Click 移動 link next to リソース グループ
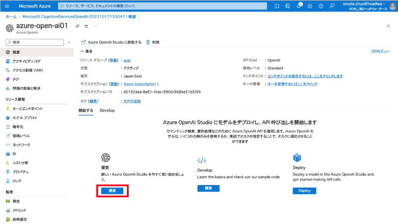Viewport: 398px width, 224px height. (113, 60)
